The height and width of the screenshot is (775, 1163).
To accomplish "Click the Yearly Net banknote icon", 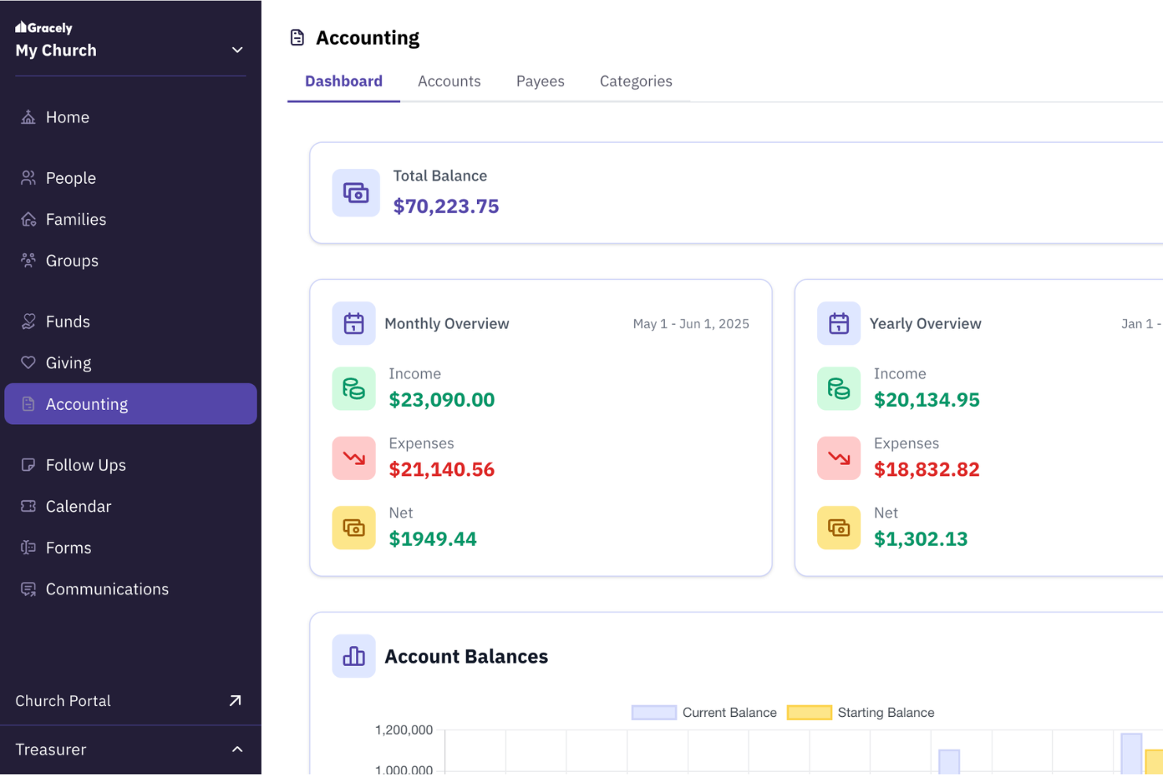I will [838, 528].
